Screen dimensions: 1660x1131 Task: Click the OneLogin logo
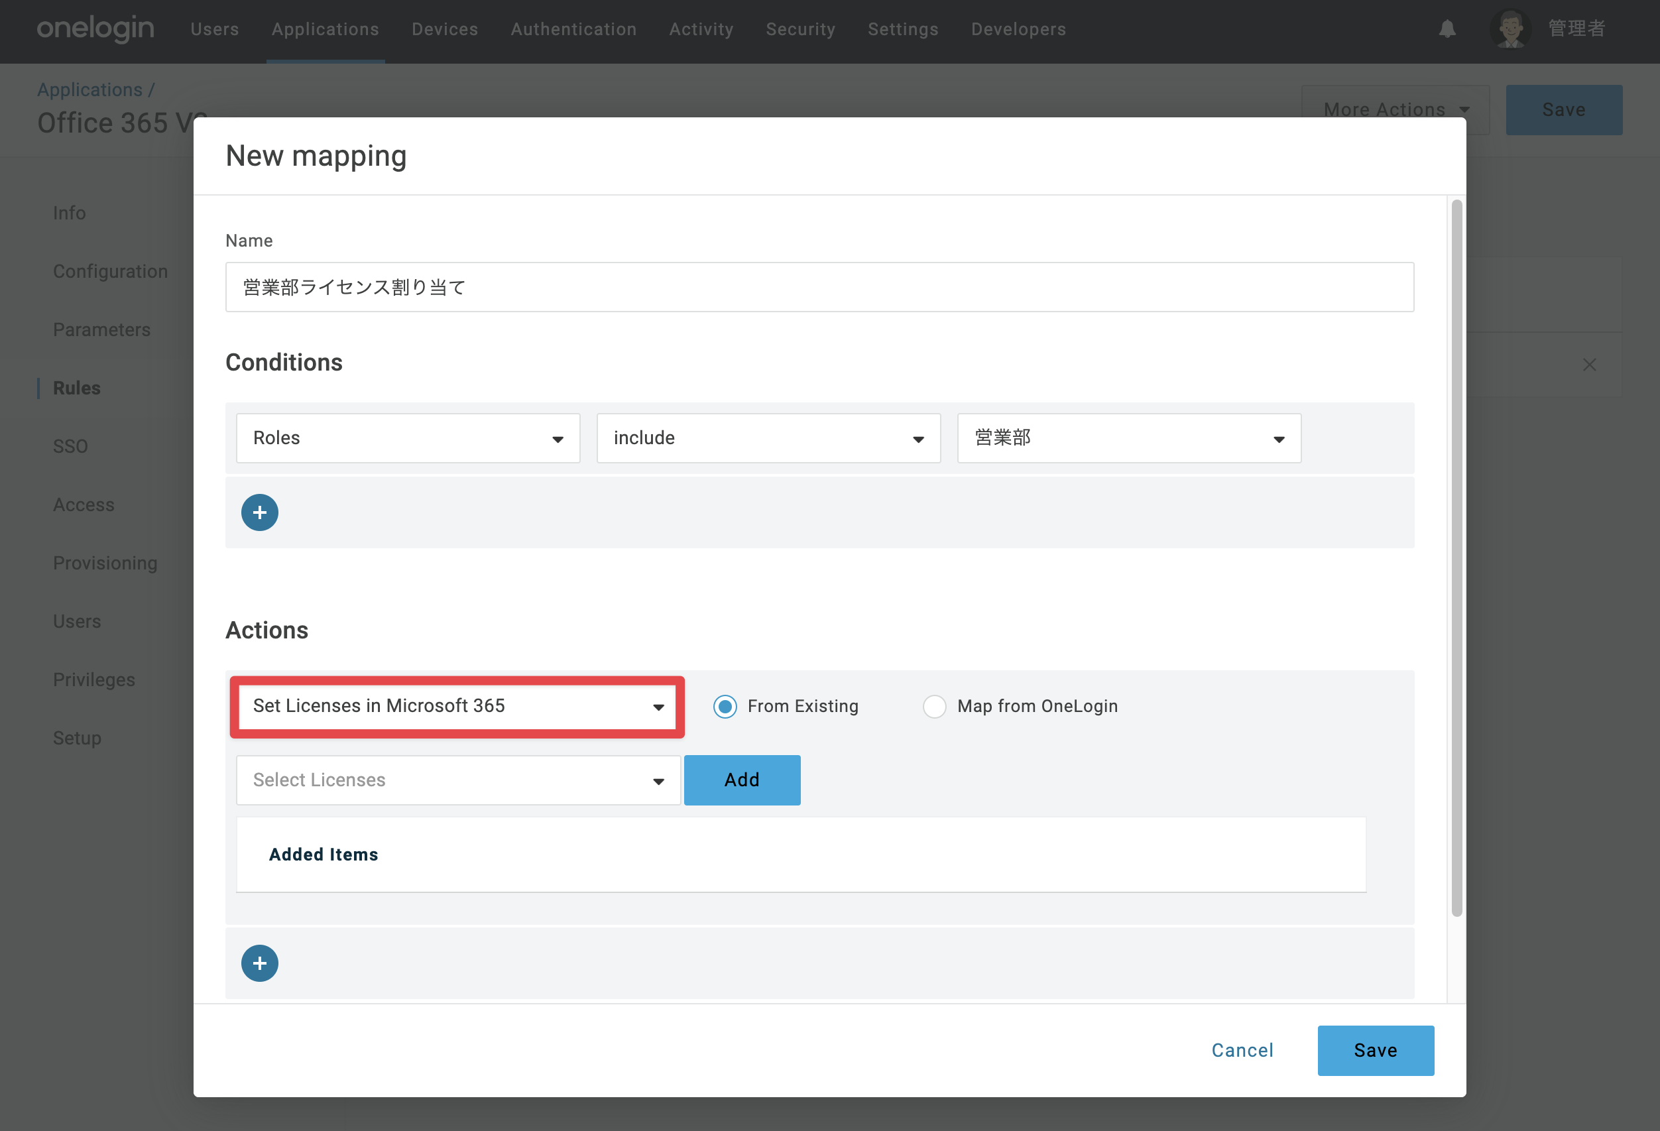pos(95,29)
